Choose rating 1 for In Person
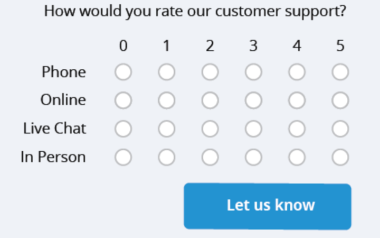Viewport: 380px width, 238px height. coord(166,157)
